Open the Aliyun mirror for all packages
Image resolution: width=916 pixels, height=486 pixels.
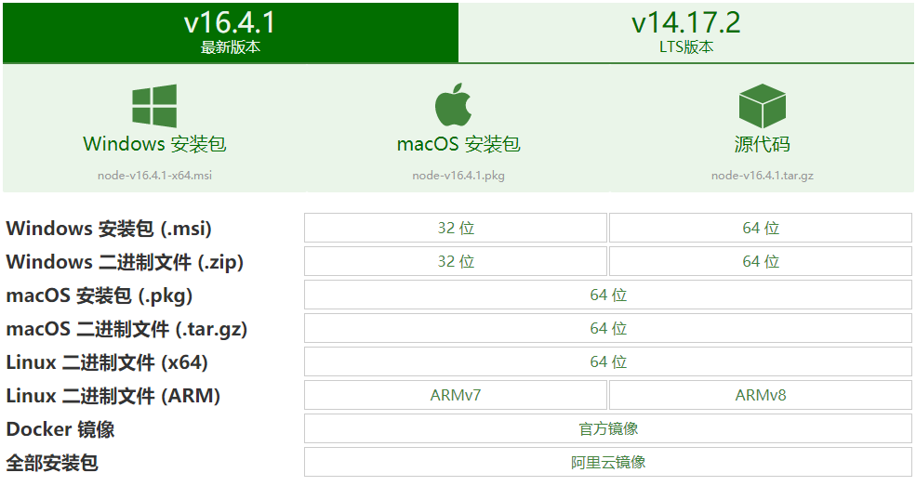pyautogui.click(x=608, y=462)
